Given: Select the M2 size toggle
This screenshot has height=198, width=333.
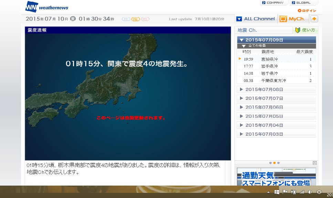Looking at the screenshot, I should click(135, 19).
